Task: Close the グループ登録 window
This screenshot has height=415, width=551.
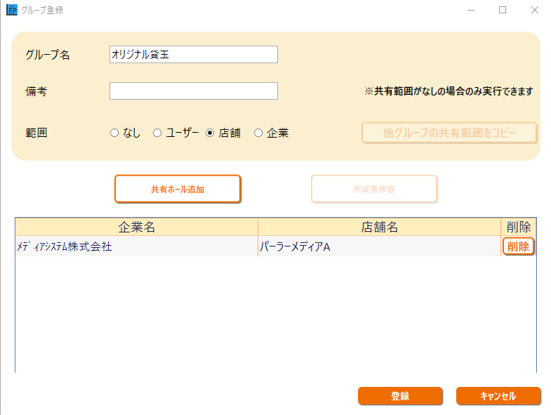Action: pos(534,10)
